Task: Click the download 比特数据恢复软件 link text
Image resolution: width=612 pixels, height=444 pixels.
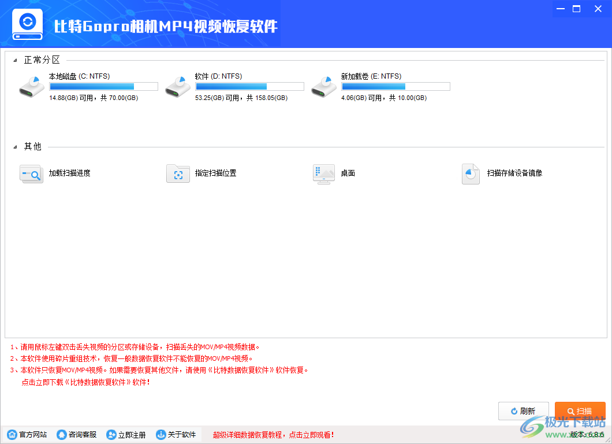Action: [x=85, y=382]
